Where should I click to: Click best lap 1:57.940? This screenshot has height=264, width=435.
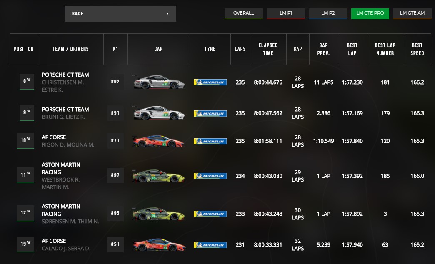pos(352,245)
